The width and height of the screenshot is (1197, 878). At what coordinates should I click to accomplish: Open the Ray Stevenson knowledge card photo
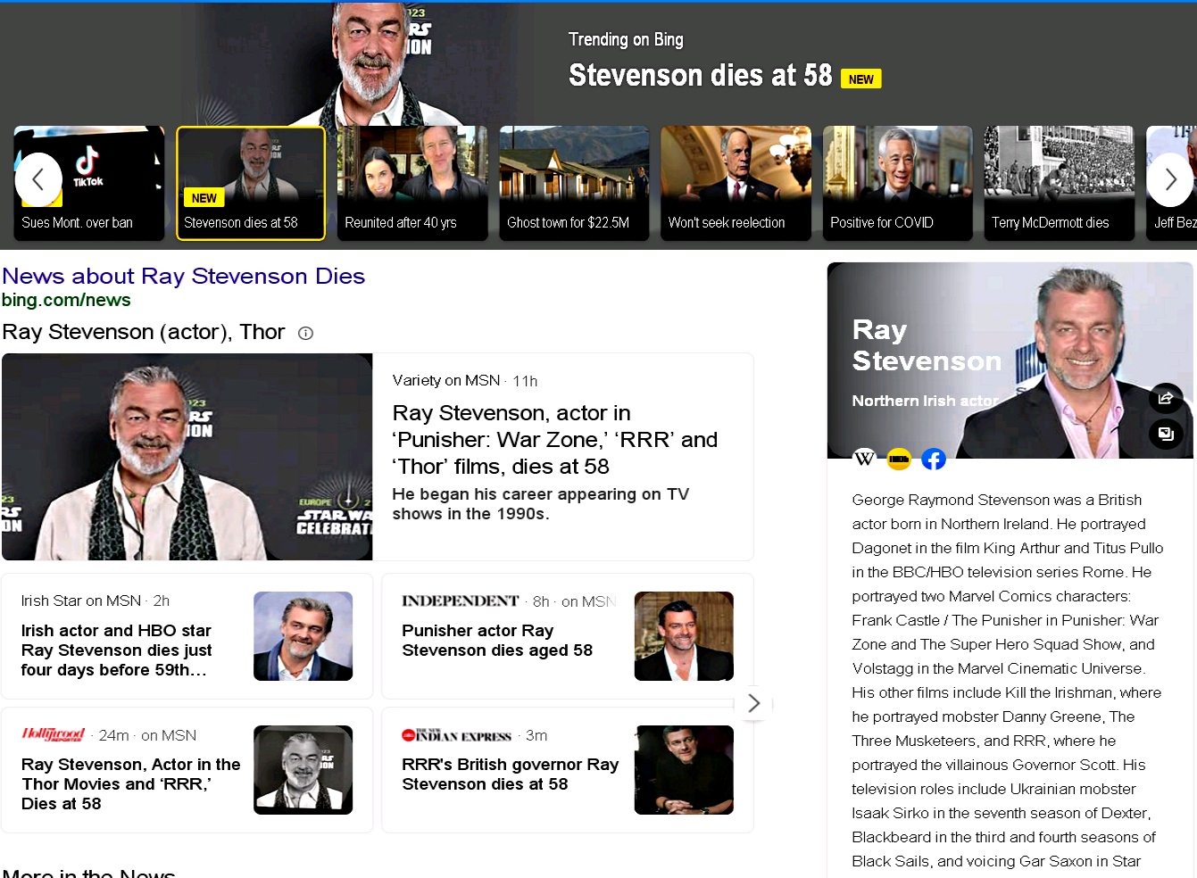pos(1010,360)
